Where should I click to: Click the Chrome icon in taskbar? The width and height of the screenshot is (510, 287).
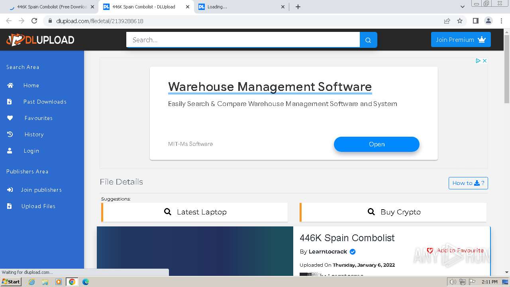[72, 282]
